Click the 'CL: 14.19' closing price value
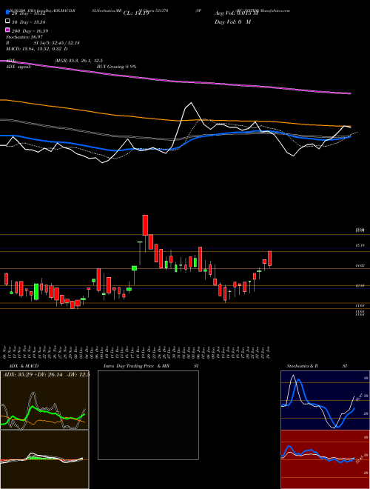The width and height of the screenshot is (370, 489). [x=136, y=13]
